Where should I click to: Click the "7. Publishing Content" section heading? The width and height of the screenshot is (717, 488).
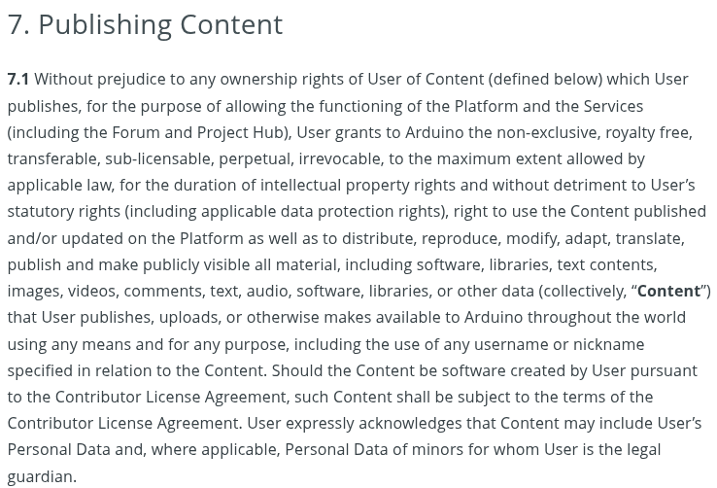point(145,24)
